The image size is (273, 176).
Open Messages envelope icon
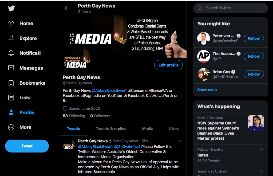point(11,68)
